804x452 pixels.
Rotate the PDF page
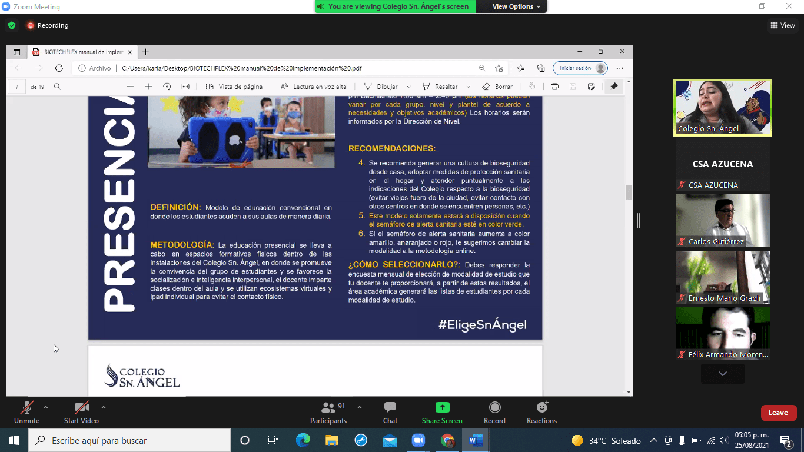coord(167,87)
